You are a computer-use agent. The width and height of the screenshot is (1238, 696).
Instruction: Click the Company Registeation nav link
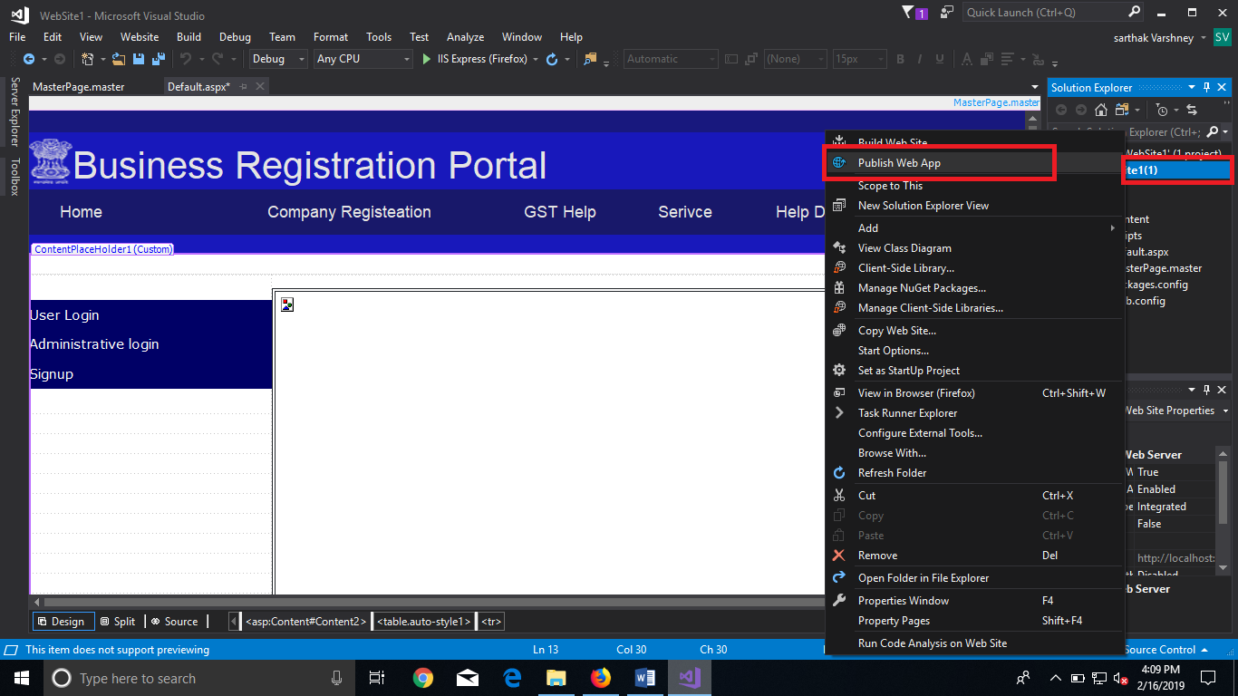349,212
